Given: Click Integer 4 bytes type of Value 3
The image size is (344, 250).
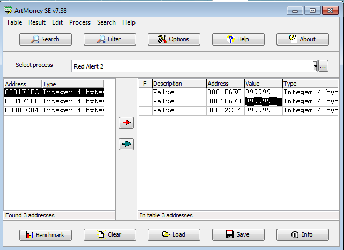Looking at the screenshot, I should [310, 110].
